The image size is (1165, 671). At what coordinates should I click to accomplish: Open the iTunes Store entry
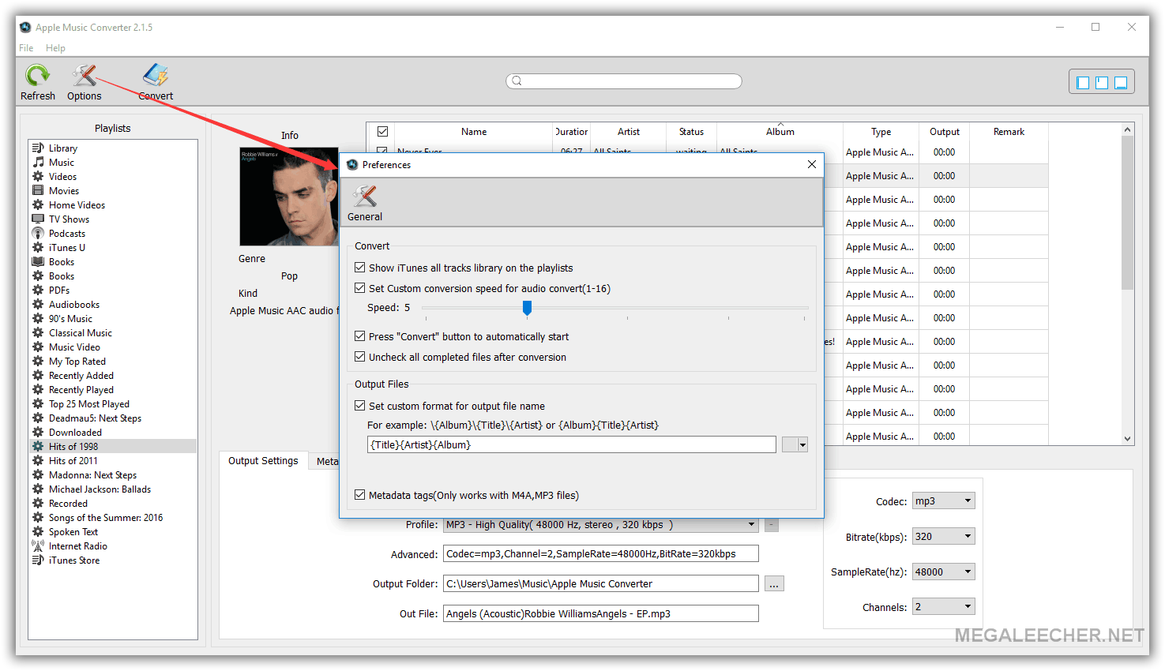pos(74,560)
